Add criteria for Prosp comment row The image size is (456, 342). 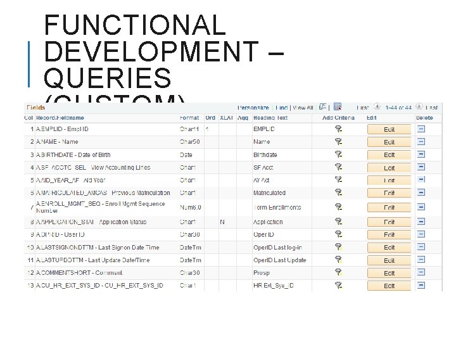click(x=338, y=272)
